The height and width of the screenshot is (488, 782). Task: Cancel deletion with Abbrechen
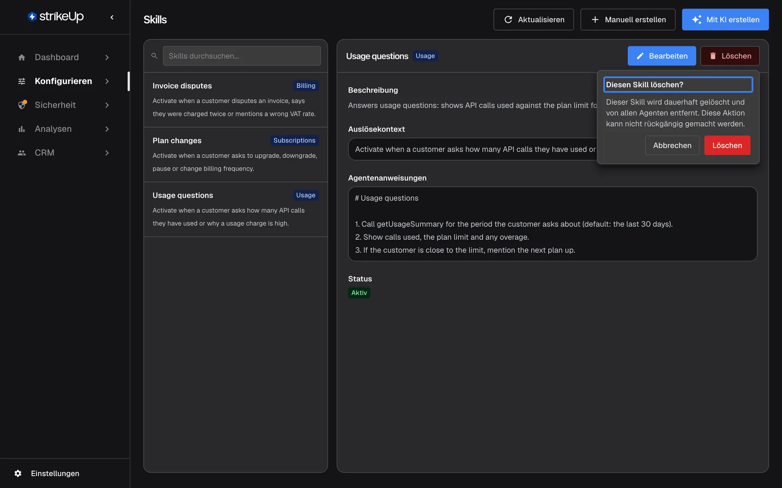(x=672, y=145)
